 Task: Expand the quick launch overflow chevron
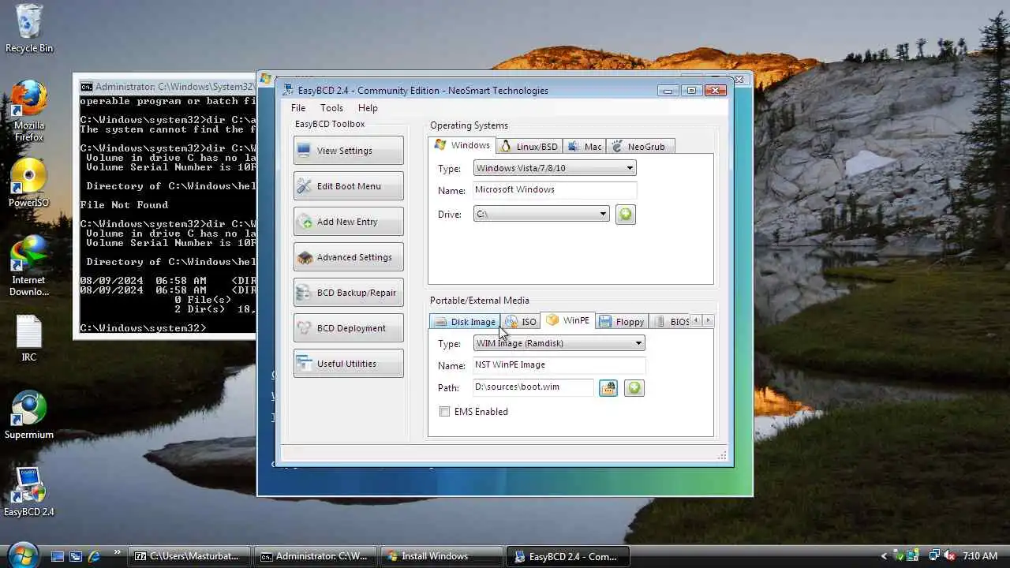pyautogui.click(x=118, y=552)
